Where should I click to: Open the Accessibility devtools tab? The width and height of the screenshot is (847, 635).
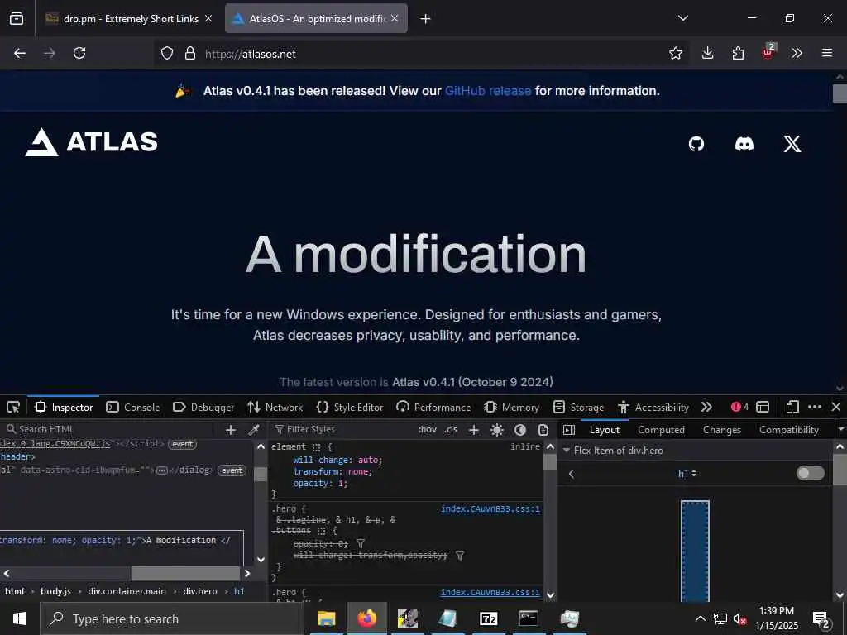[653, 407]
